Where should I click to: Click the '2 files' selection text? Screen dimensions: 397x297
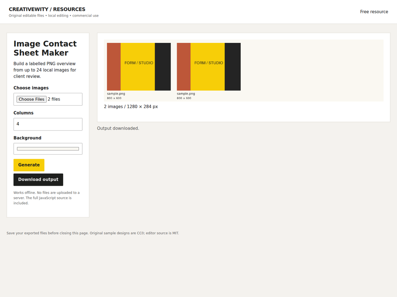coord(54,99)
